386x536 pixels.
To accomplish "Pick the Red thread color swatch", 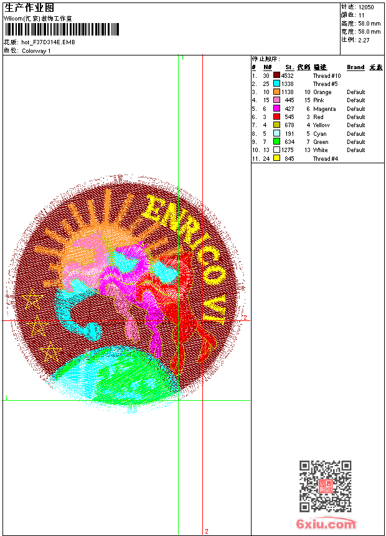I will click(276, 117).
